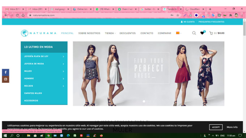Open the Instagram social sidebar icon
Viewport: 246px width, 138px height.
tap(5, 79)
